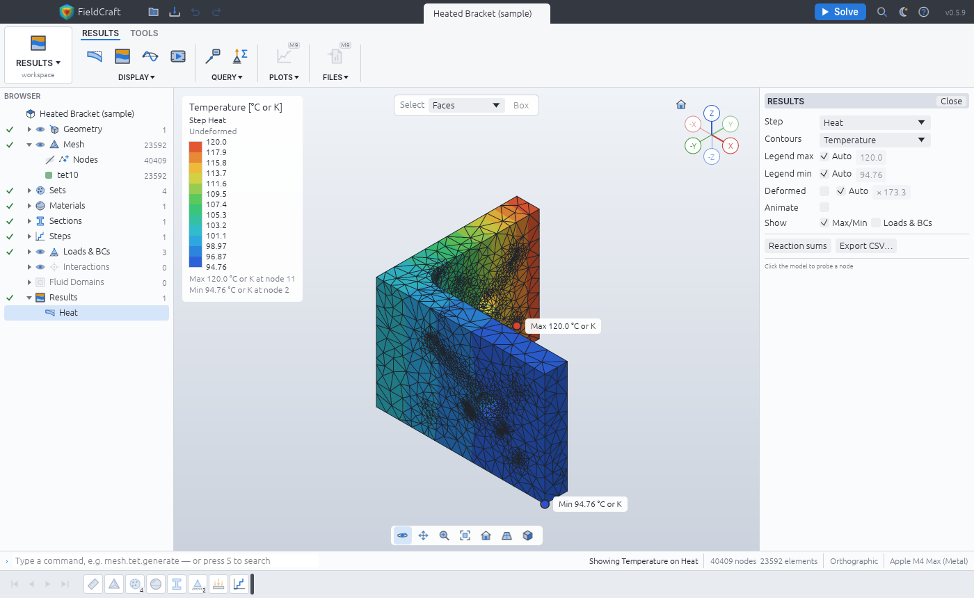The image size is (974, 598).
Task: Hide the Mesh using its eye icon
Action: (40, 145)
